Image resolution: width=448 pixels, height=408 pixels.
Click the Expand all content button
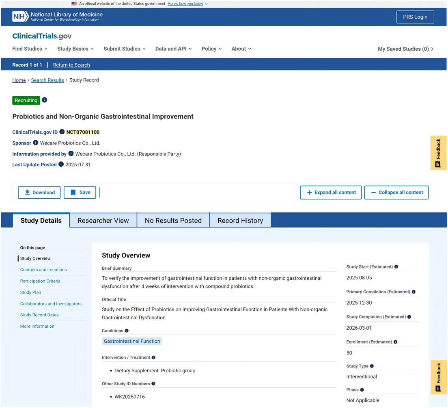point(331,193)
